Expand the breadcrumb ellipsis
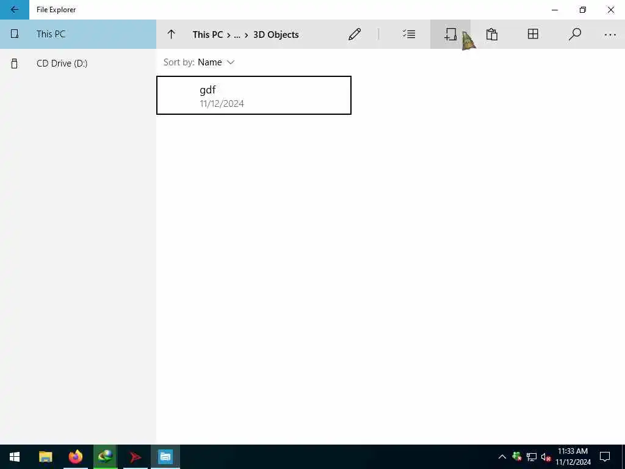Image resolution: width=625 pixels, height=469 pixels. click(237, 35)
